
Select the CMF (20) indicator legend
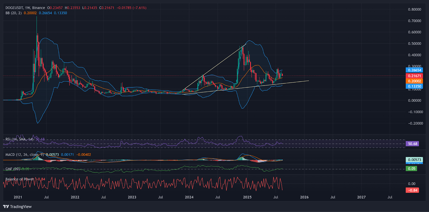[13, 169]
